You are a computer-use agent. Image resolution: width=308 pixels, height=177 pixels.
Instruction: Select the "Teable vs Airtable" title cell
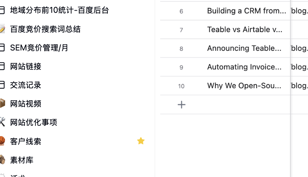pos(245,30)
